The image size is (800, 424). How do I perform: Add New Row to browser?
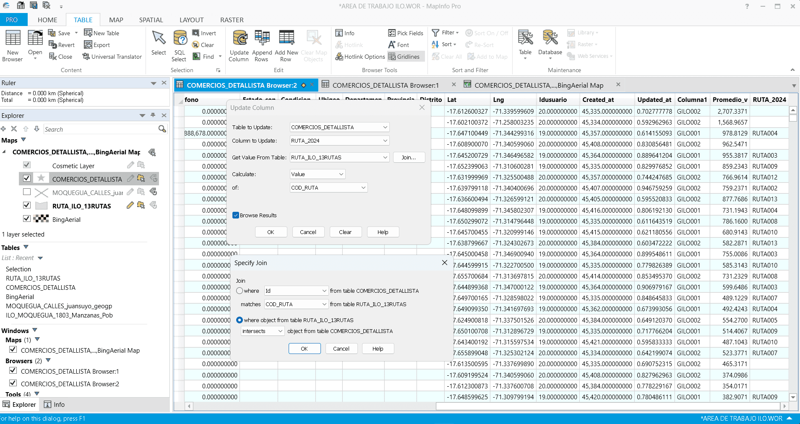[287, 46]
